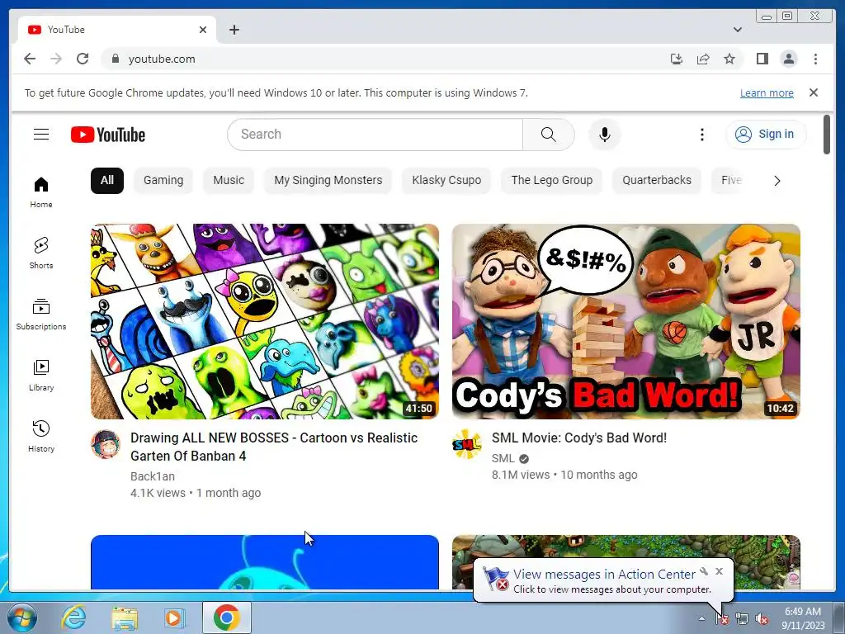Viewport: 845px width, 634px height.
Task: Click Chrome forward arrow
Action: pos(56,59)
